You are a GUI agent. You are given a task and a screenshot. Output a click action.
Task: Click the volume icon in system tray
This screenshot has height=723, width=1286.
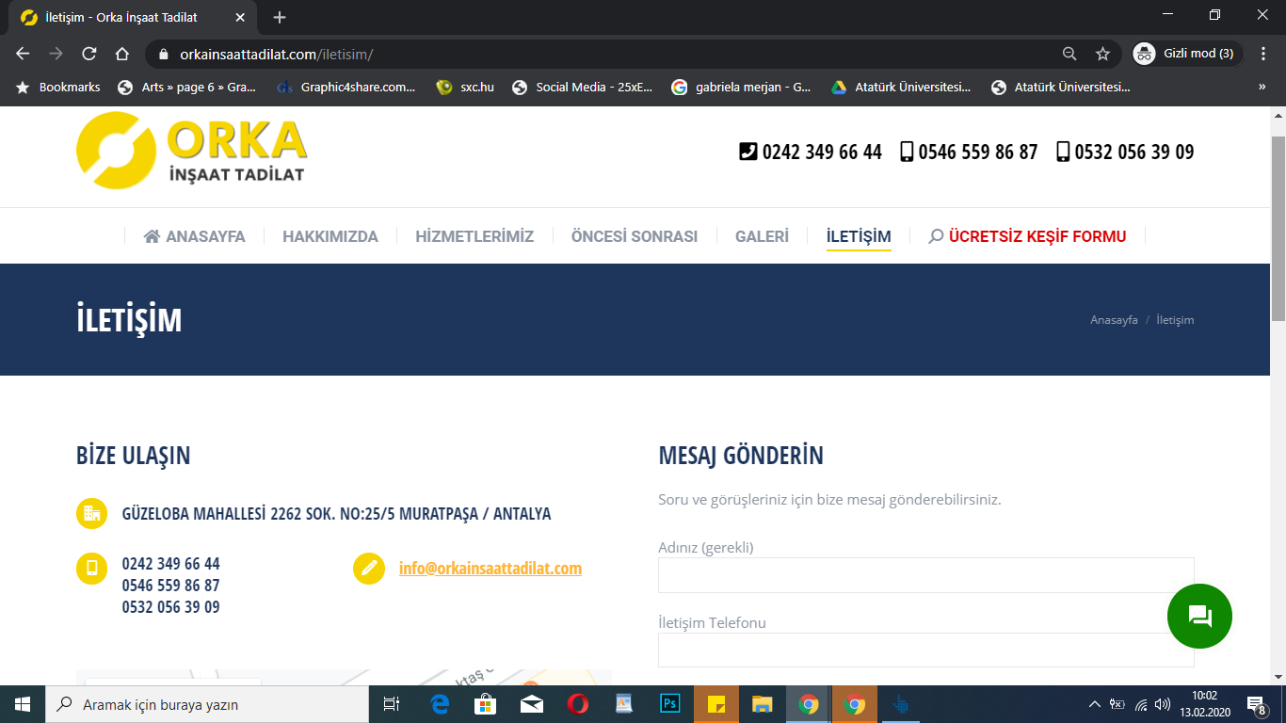(x=1163, y=704)
